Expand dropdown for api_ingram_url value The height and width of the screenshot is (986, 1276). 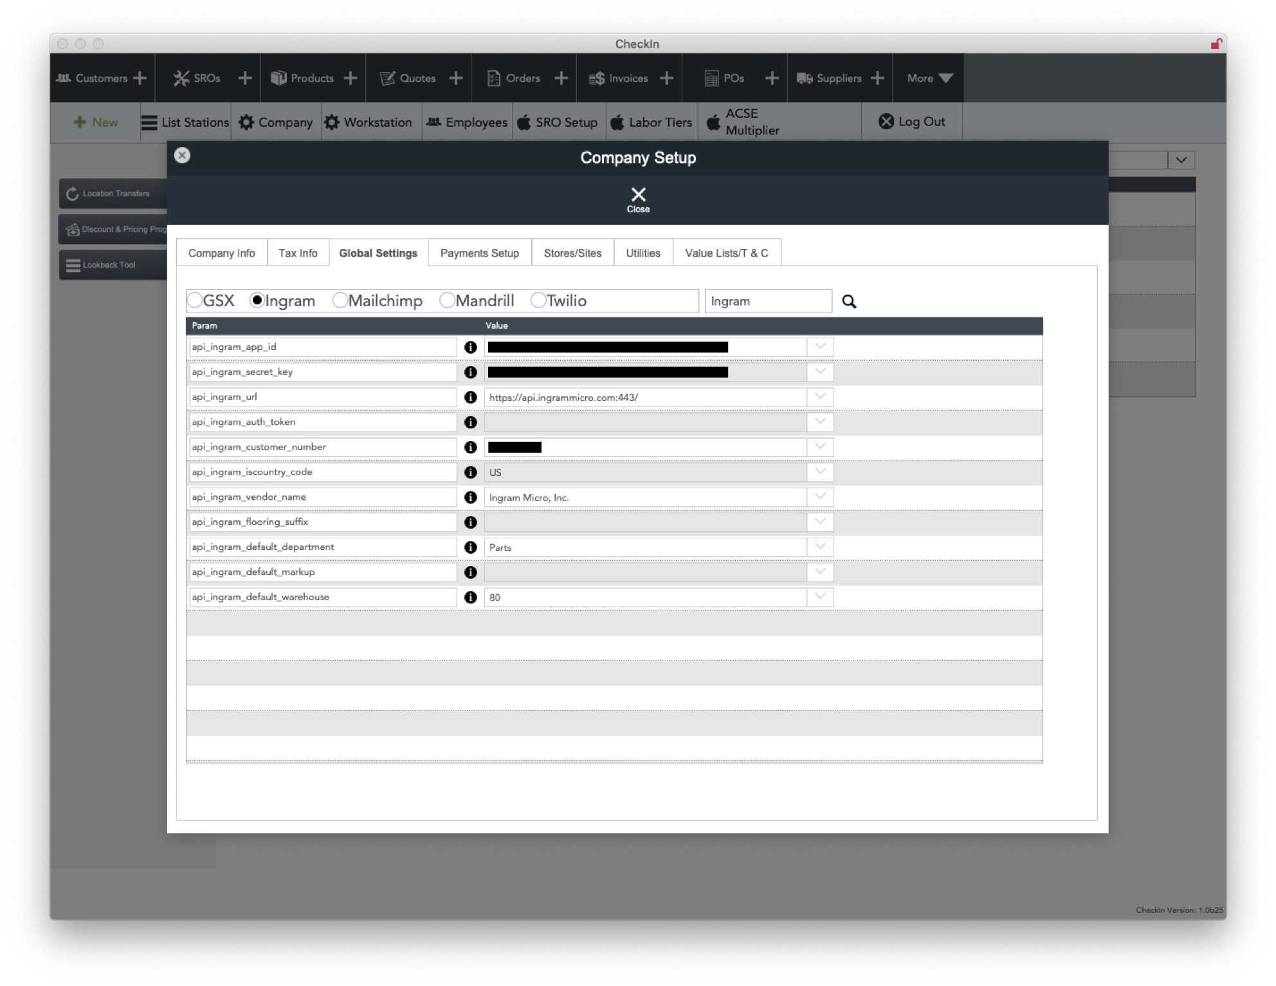click(x=820, y=397)
